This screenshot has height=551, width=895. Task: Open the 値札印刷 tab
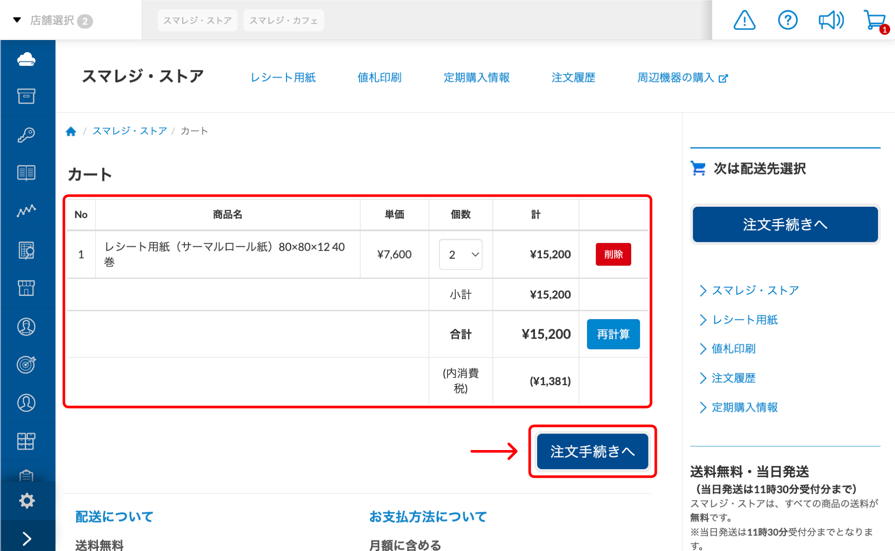(x=379, y=77)
